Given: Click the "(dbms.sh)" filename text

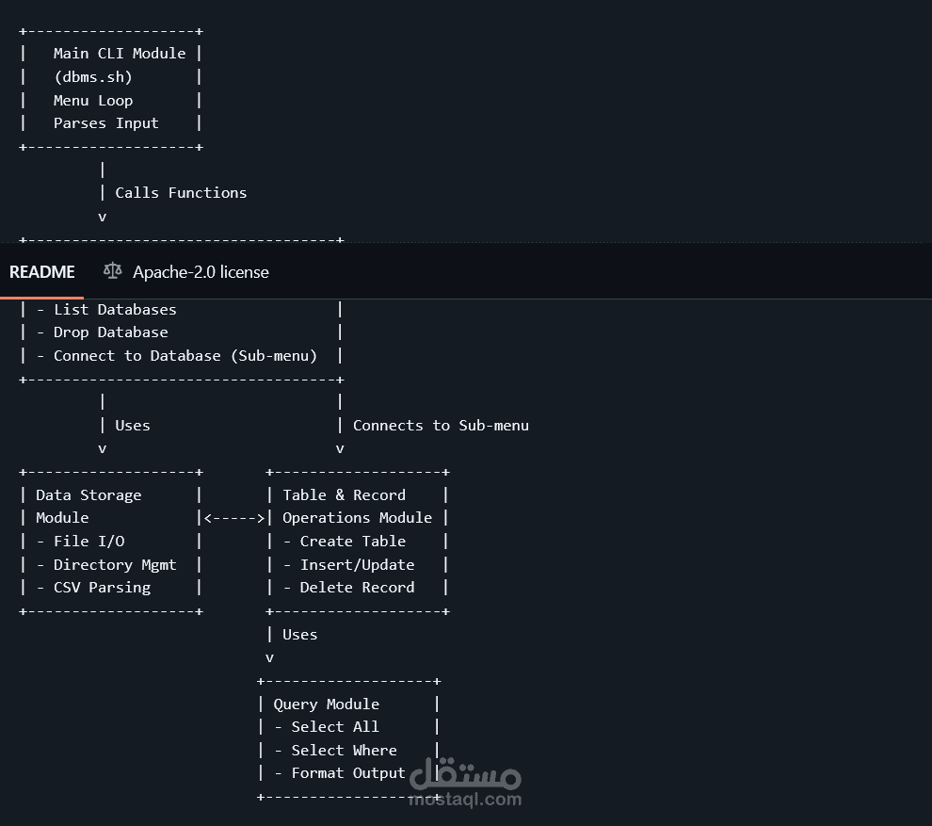Looking at the screenshot, I should (93, 77).
